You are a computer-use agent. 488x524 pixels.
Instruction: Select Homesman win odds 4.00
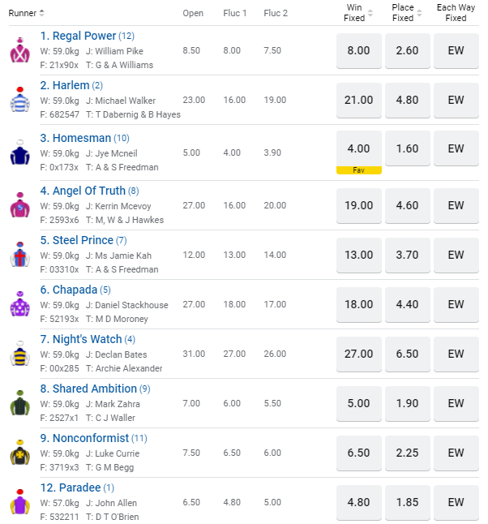pos(358,149)
